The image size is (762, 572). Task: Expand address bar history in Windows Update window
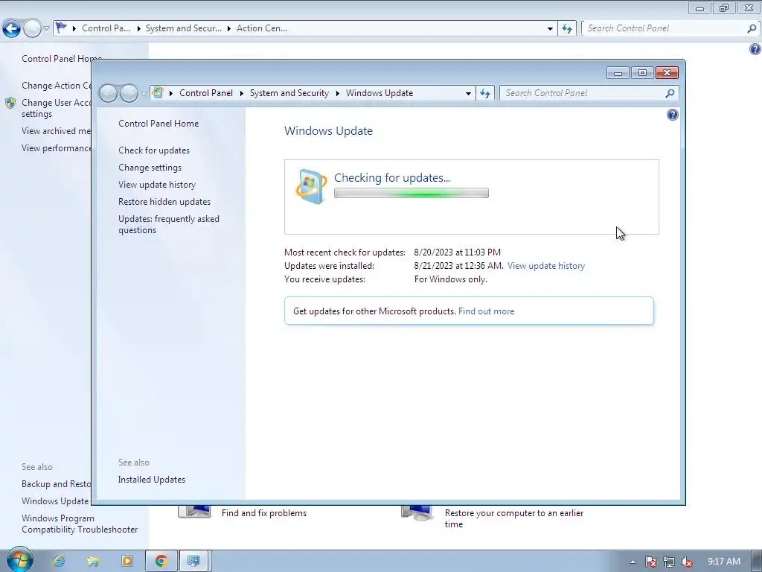coord(468,93)
